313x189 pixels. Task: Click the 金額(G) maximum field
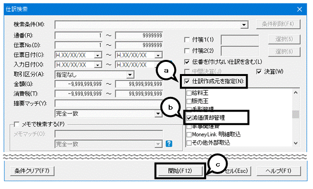click(x=139, y=84)
